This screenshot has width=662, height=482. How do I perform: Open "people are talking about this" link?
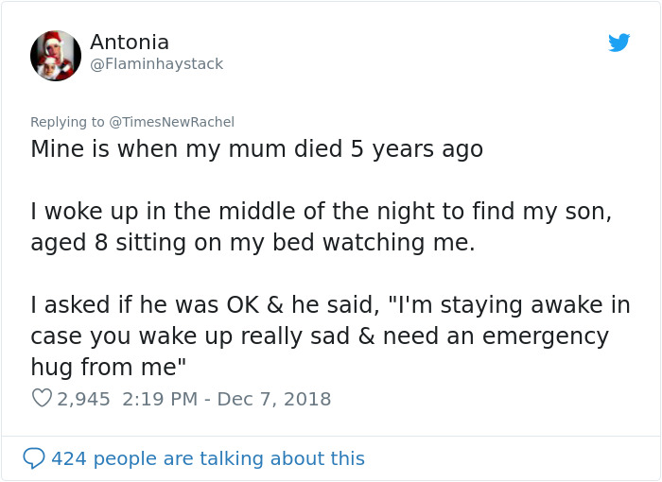point(231,458)
